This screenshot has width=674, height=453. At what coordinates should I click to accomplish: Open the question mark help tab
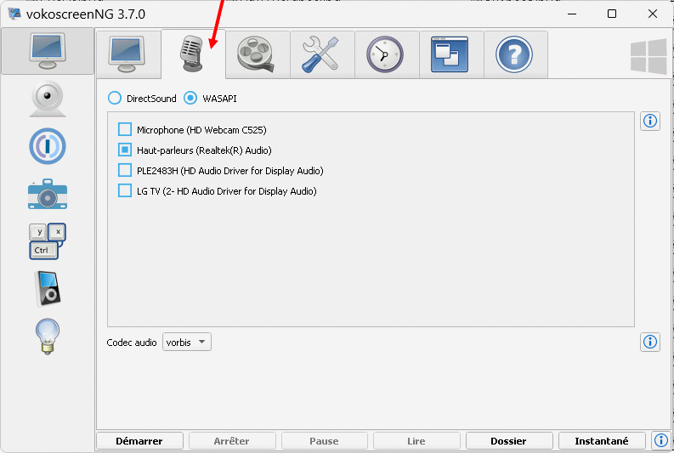(x=516, y=54)
